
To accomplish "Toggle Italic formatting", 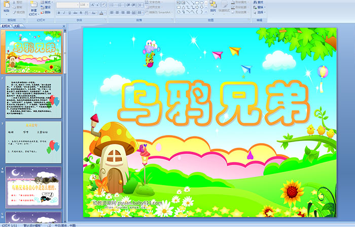I will pyautogui.click(x=64, y=13).
